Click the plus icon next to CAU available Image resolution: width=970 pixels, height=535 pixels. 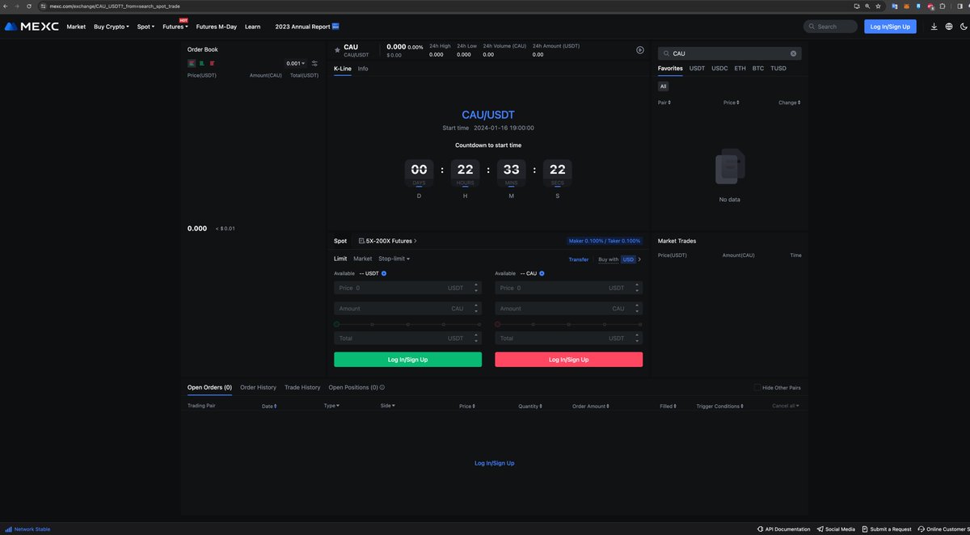pyautogui.click(x=542, y=273)
